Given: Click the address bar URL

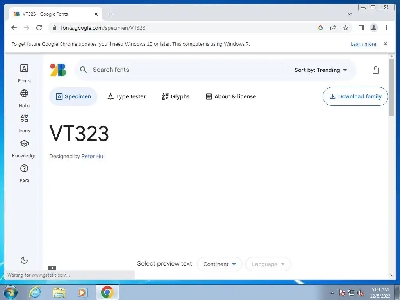Looking at the screenshot, I should (x=103, y=28).
